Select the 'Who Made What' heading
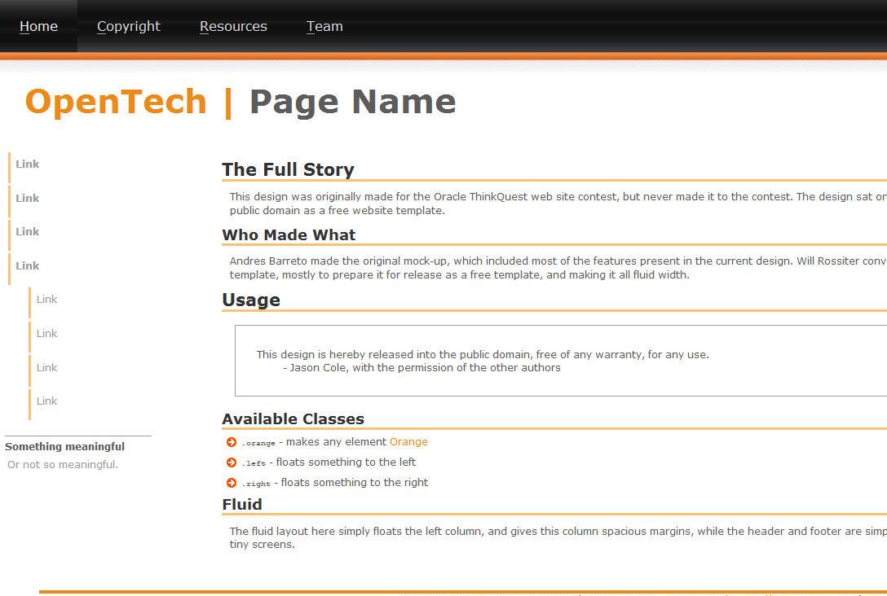The image size is (887, 596). tap(289, 235)
